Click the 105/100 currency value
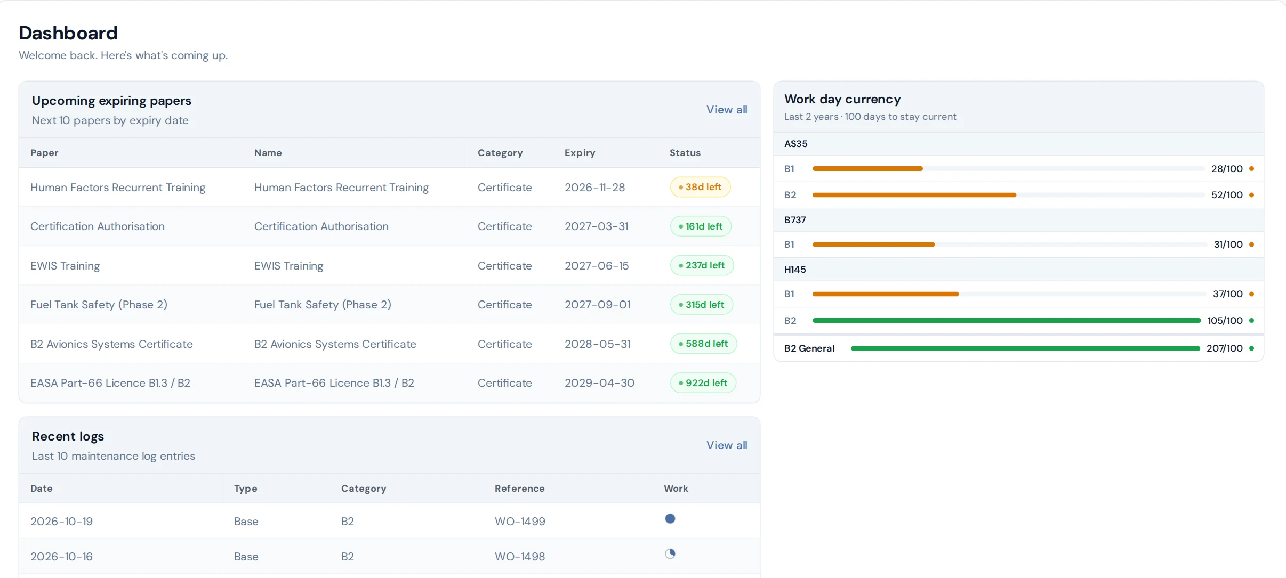Viewport: 1286px width, 578px height. 1225,321
